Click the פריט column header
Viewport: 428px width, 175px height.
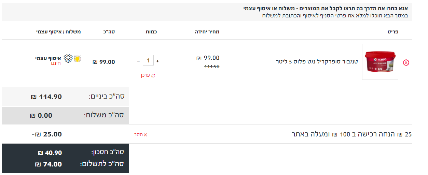393,32
